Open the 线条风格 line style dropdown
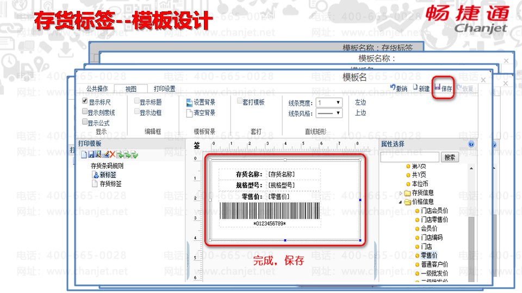This screenshot has width=522, height=293. [x=329, y=113]
